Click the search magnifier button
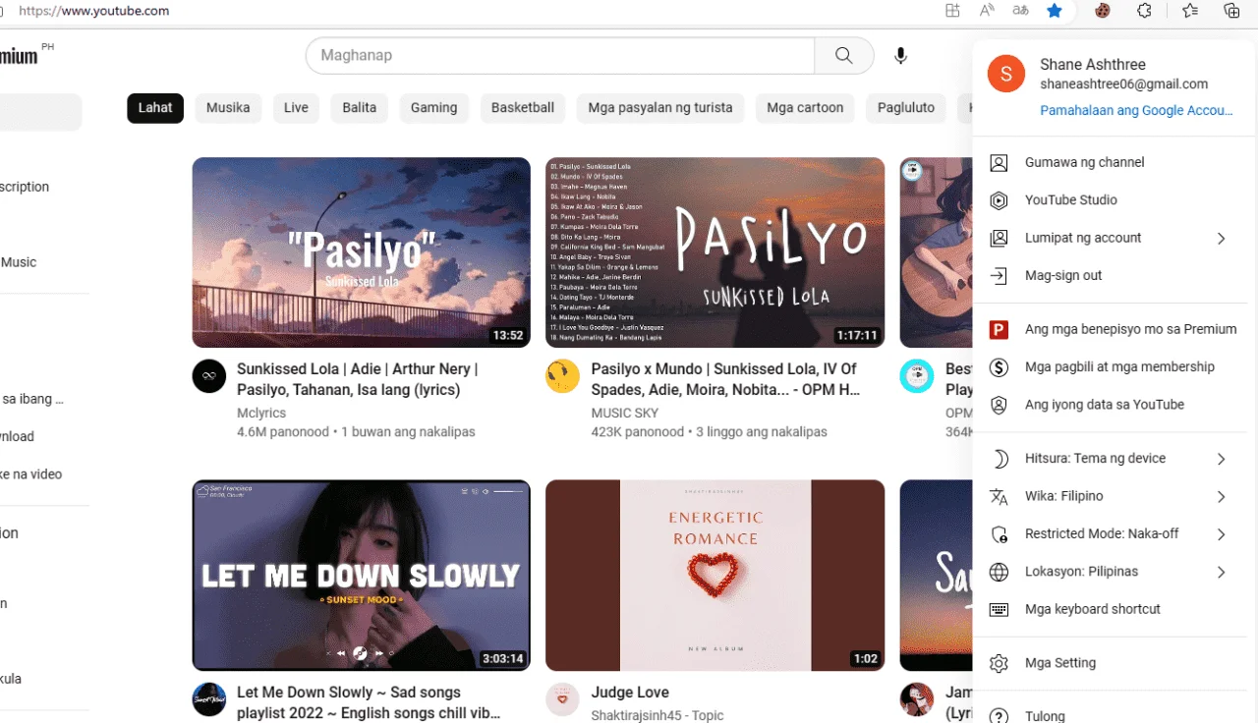 (843, 56)
